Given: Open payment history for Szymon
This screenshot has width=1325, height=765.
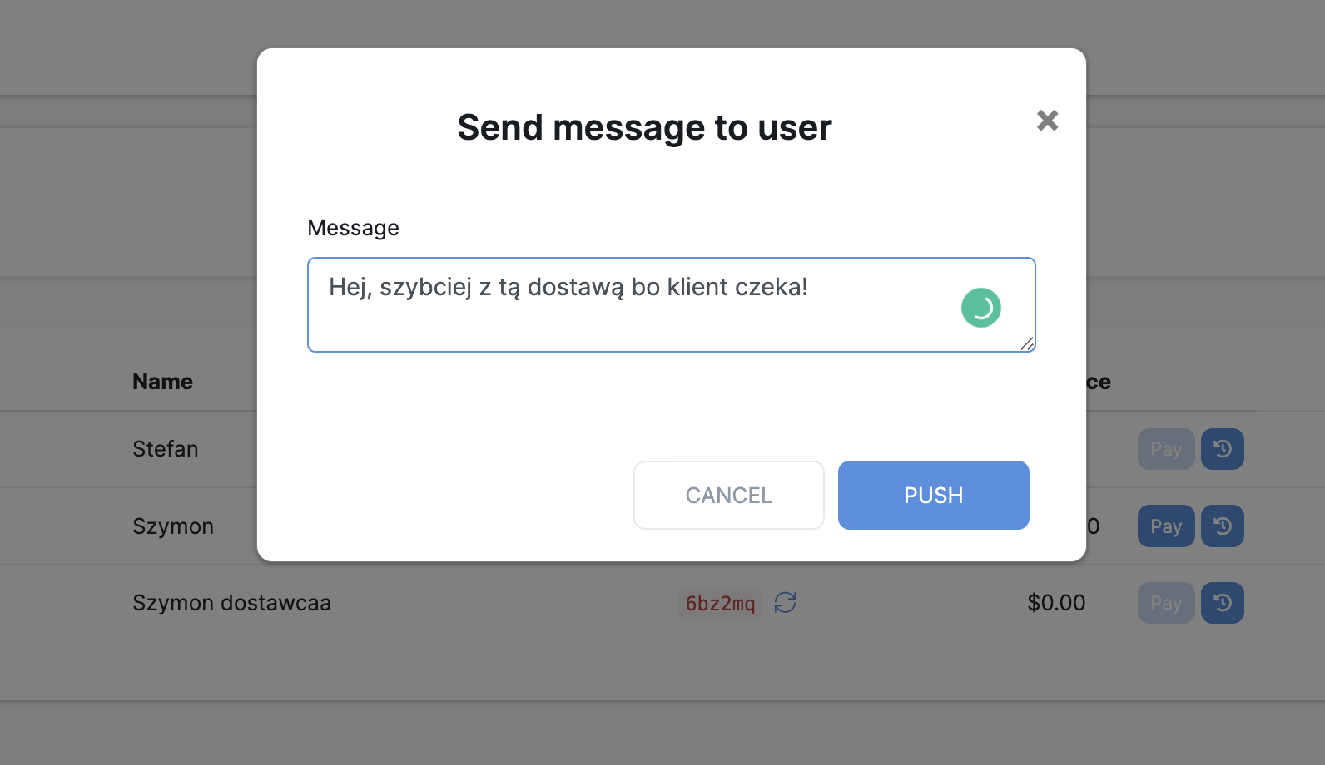Looking at the screenshot, I should coord(1222,526).
